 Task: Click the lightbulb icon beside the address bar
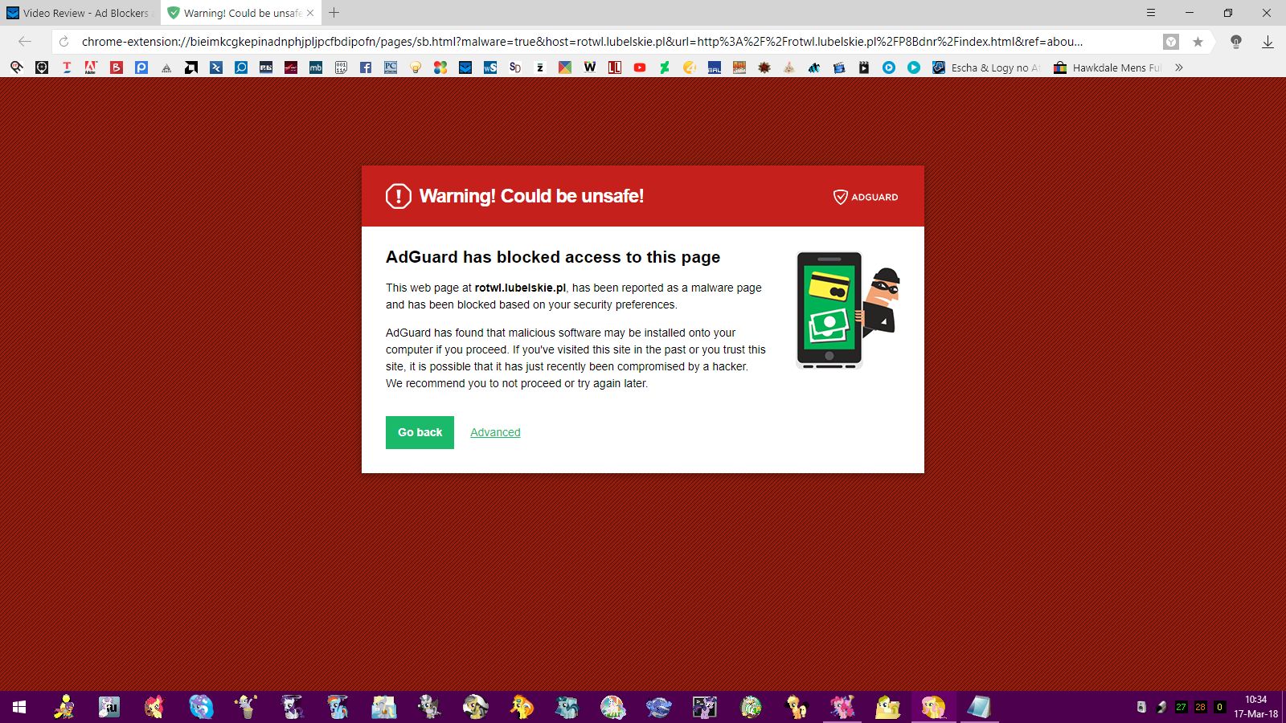(x=1236, y=42)
